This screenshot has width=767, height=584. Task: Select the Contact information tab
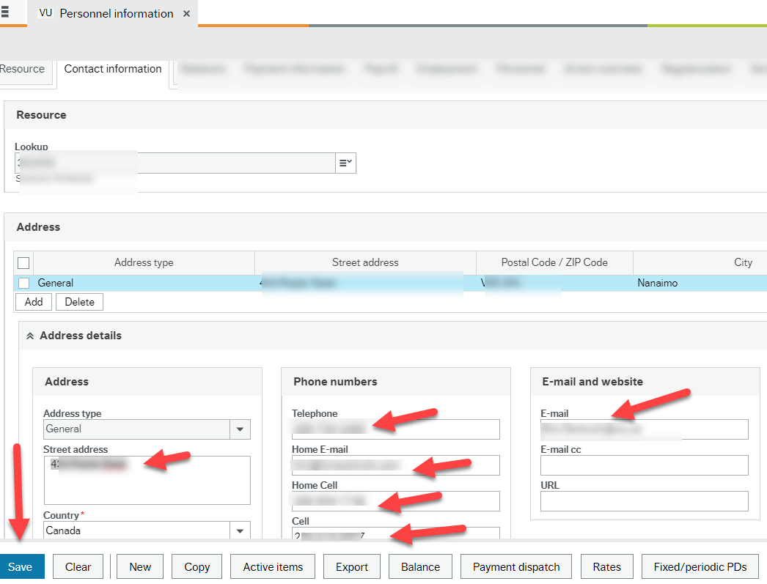tap(113, 68)
